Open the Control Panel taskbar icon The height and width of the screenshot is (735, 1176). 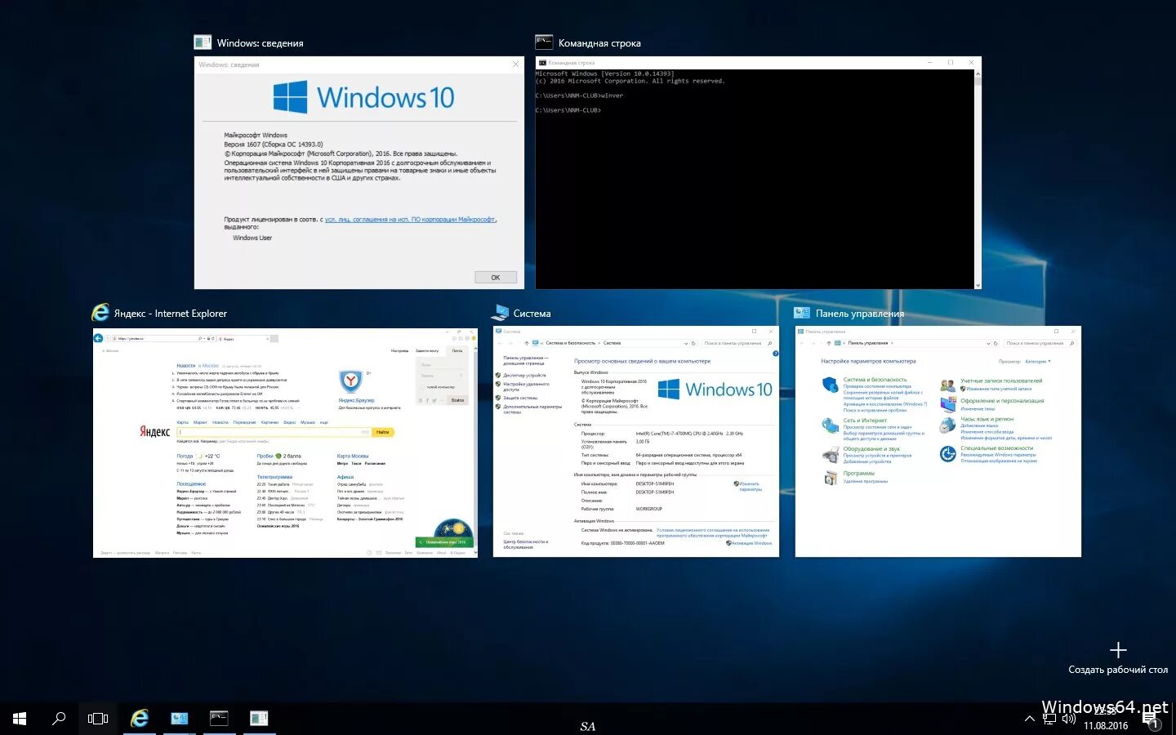pos(180,719)
